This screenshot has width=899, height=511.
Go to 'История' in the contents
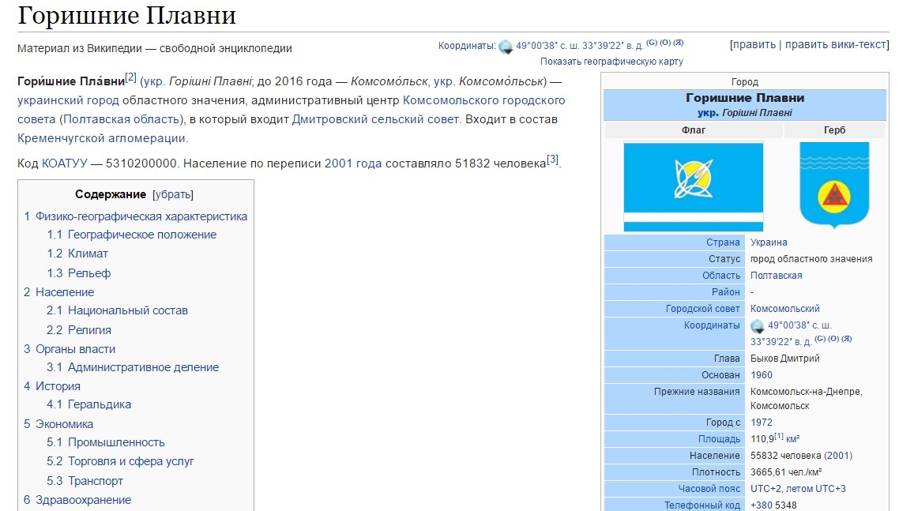pos(58,386)
